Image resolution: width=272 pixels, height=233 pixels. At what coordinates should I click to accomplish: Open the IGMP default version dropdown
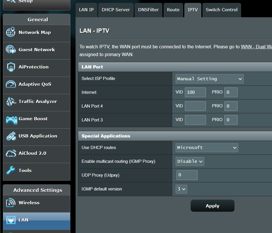click(181, 189)
